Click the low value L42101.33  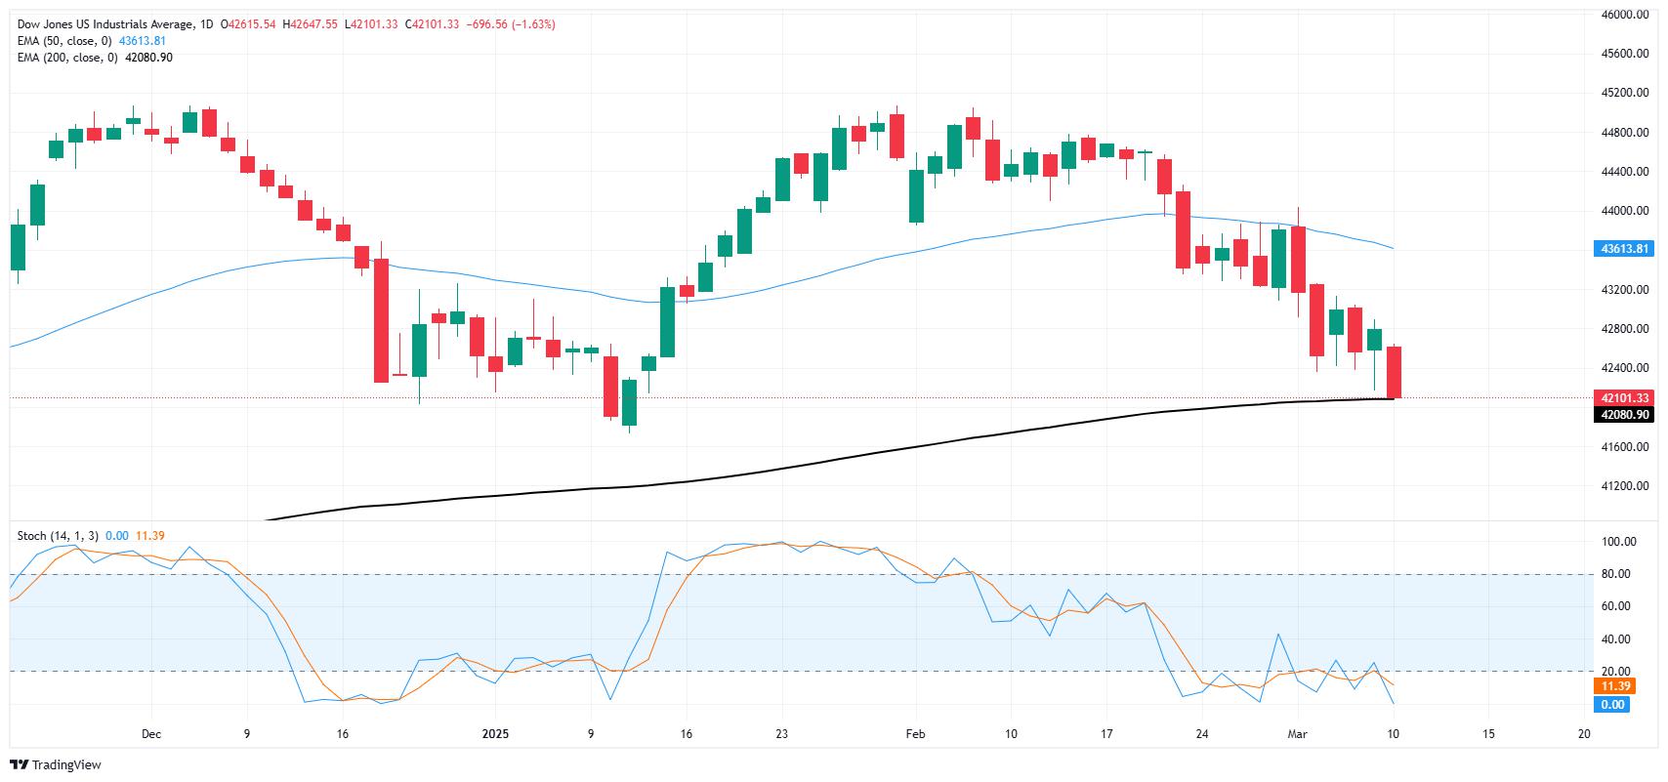370,24
